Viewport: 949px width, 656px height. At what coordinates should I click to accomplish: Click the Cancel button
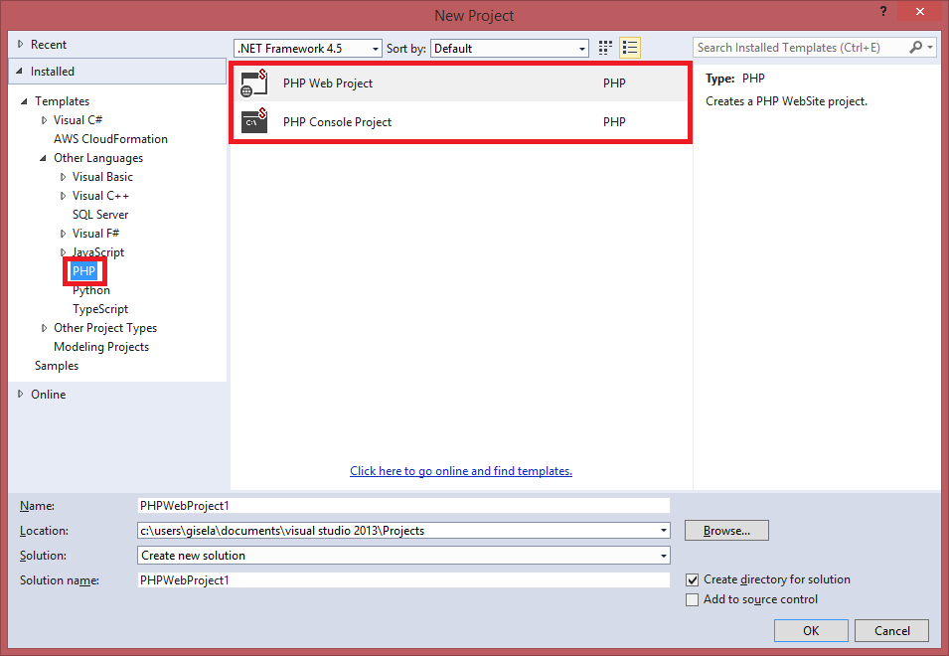point(892,630)
